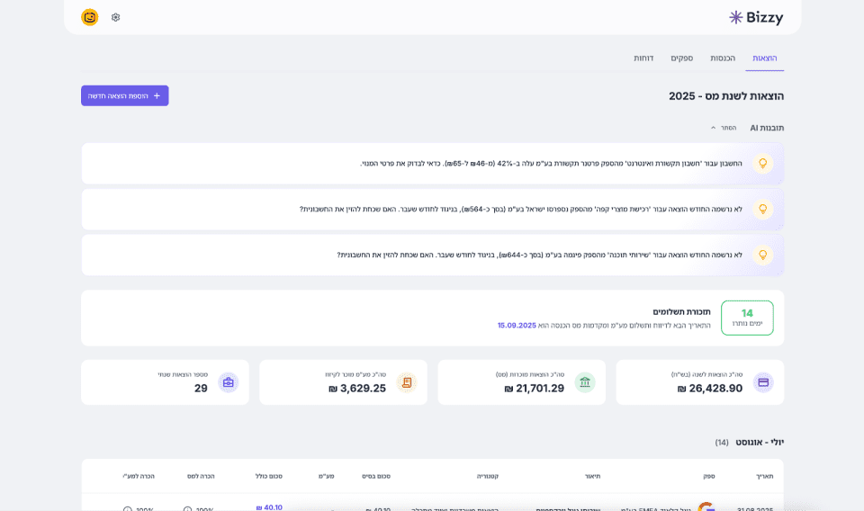Click the ₪ 21,701.29 recognized expenses value

click(x=534, y=389)
